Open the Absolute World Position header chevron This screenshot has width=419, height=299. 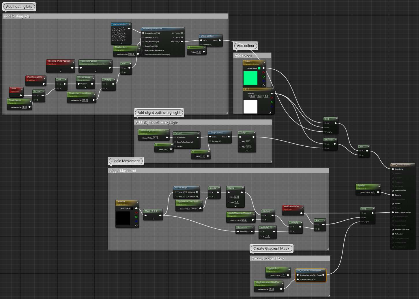pyautogui.click(x=73, y=62)
